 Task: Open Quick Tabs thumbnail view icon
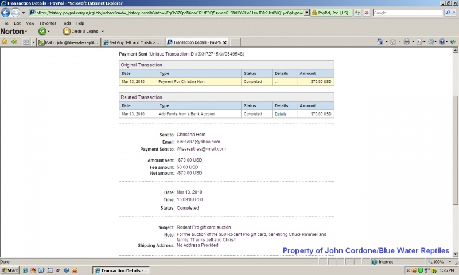point(26,42)
